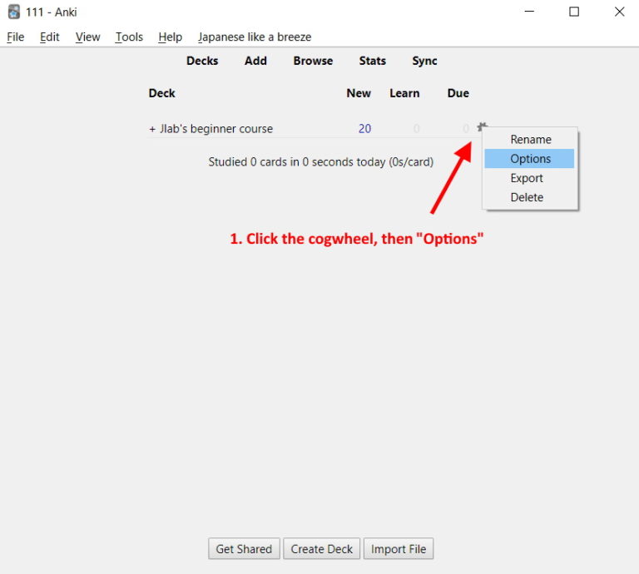Select Export from the deck menu
The width and height of the screenshot is (639, 574).
tap(526, 178)
